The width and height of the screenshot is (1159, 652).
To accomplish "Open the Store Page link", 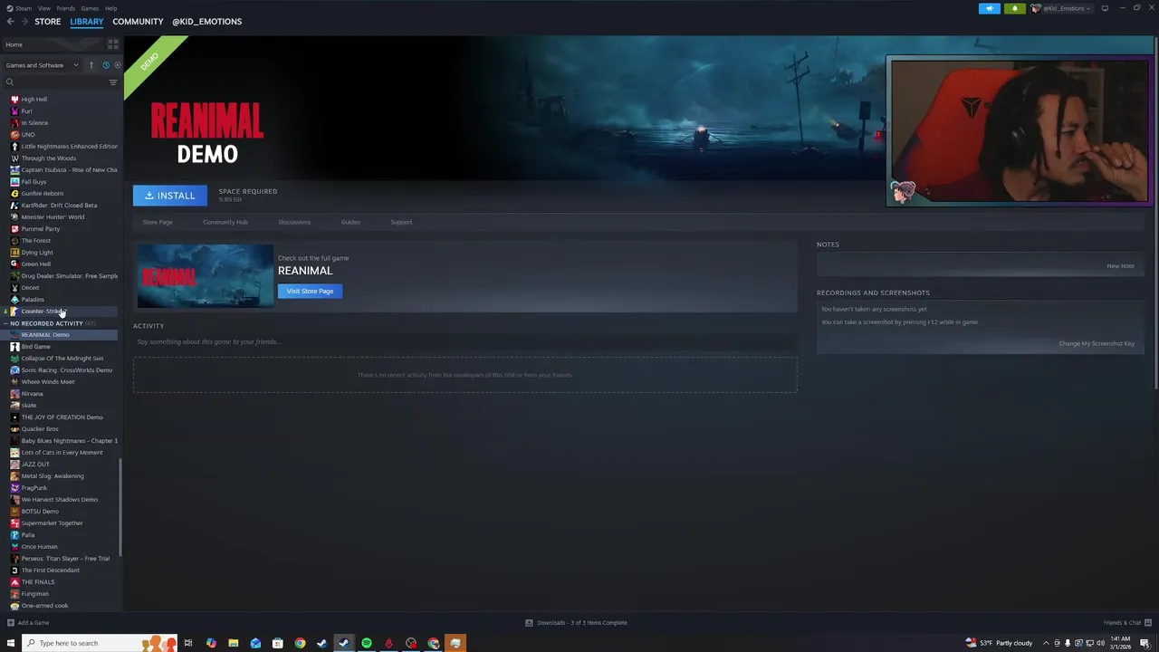I will pyautogui.click(x=158, y=222).
